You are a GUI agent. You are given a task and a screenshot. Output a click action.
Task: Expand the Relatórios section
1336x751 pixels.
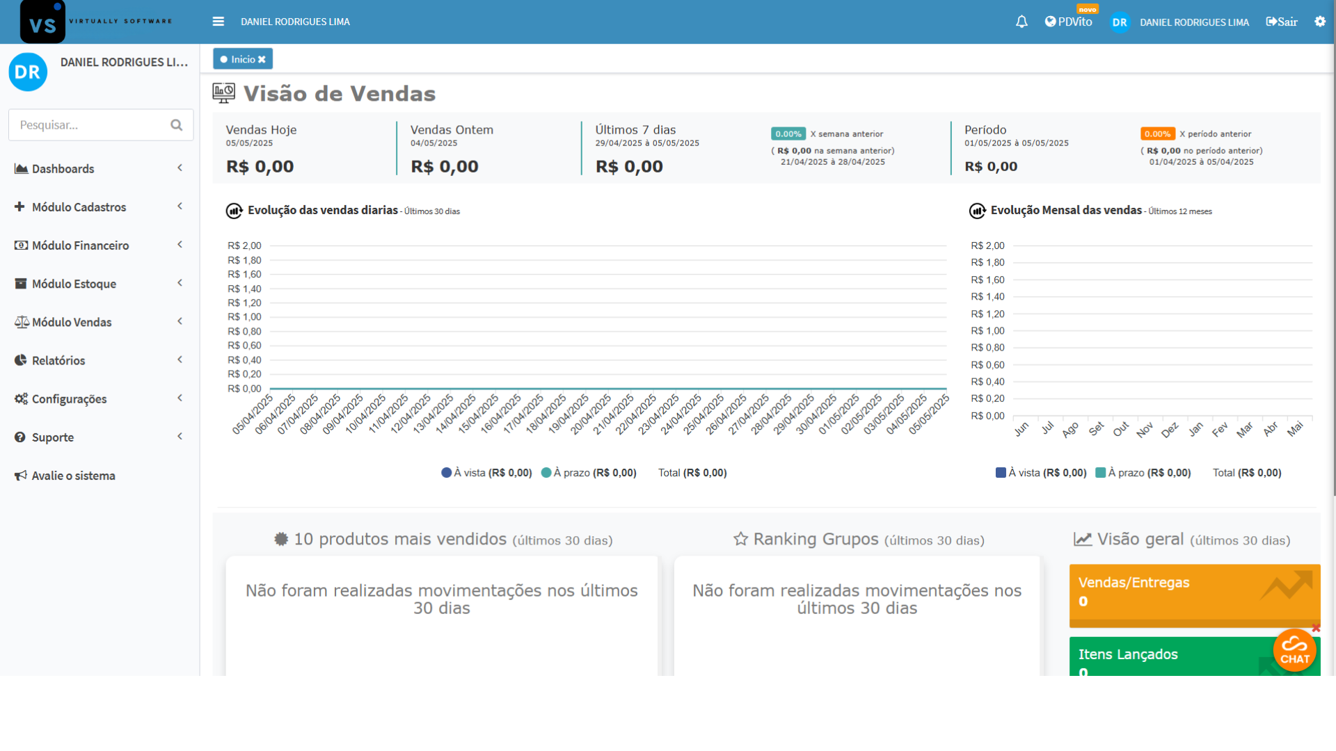(58, 360)
